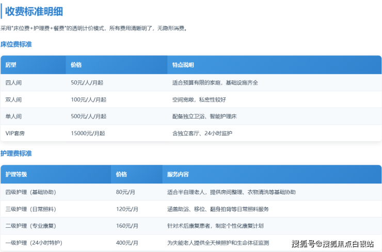This screenshot has width=382, height=252.
Task: Click the 服务内容 column header
Action: coord(178,174)
